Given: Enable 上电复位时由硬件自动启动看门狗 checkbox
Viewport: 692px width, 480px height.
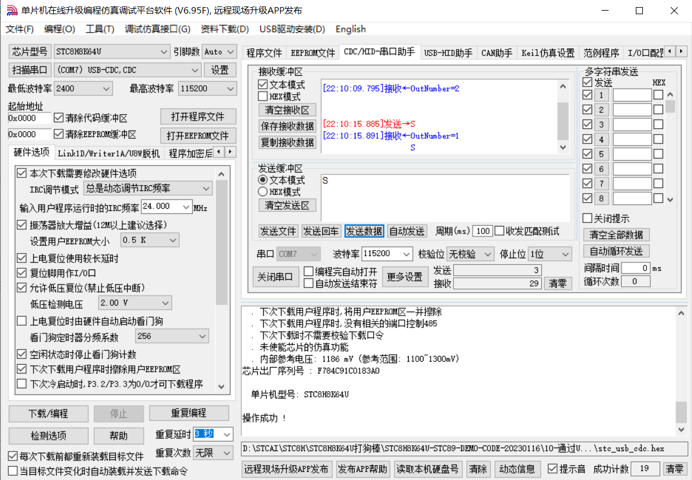Looking at the screenshot, I should [x=22, y=321].
